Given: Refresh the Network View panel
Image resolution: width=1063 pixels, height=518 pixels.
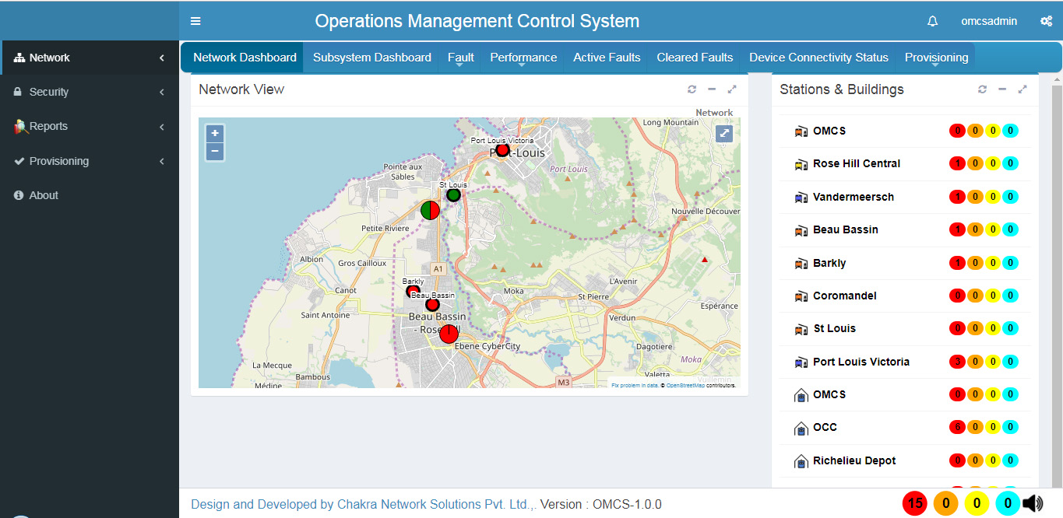Looking at the screenshot, I should pos(692,89).
